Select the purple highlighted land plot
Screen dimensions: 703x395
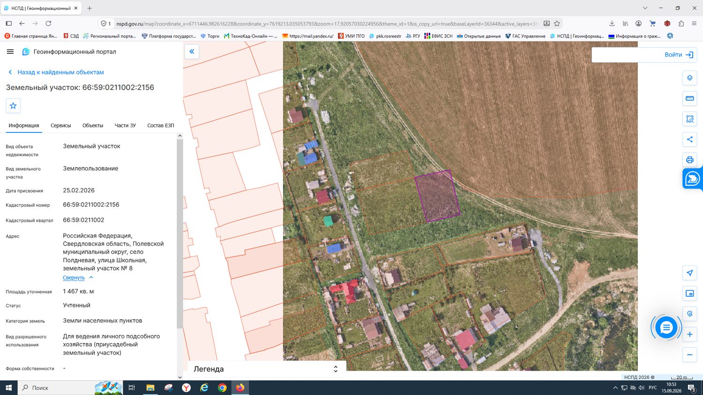click(x=437, y=196)
